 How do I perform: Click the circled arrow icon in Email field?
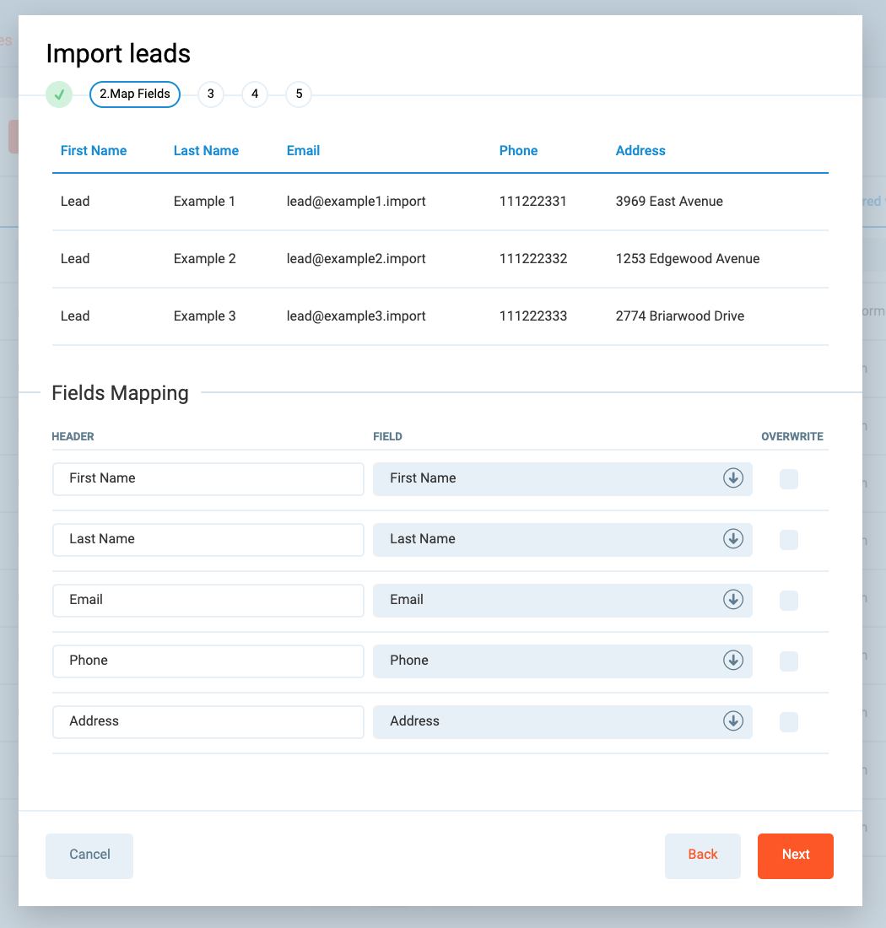point(733,600)
